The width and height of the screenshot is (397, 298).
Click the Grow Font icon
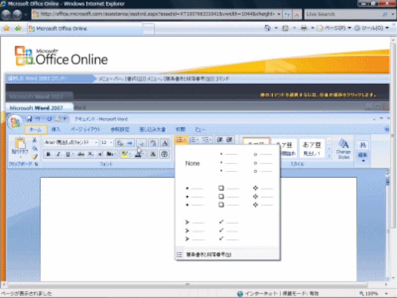[x=119, y=142]
